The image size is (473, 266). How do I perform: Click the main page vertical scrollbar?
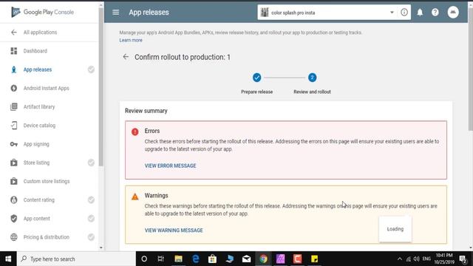[x=471, y=69]
